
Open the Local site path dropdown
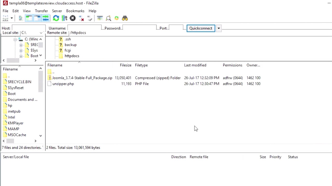click(x=41, y=33)
